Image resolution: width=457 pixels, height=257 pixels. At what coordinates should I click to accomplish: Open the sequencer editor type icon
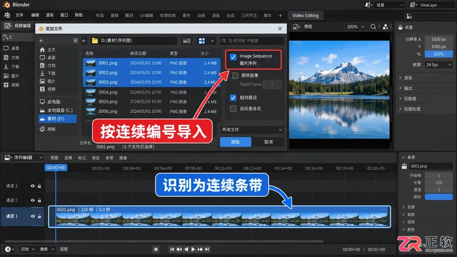pyautogui.click(x=8, y=157)
